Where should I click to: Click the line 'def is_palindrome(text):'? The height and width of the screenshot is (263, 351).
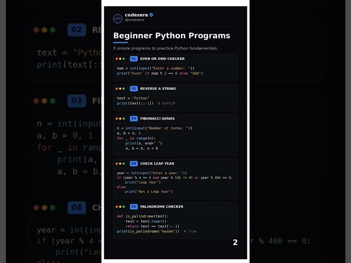click(143, 216)
